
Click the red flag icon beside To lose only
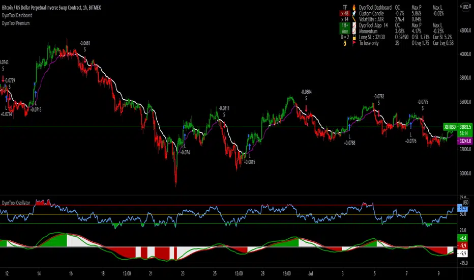354,43
